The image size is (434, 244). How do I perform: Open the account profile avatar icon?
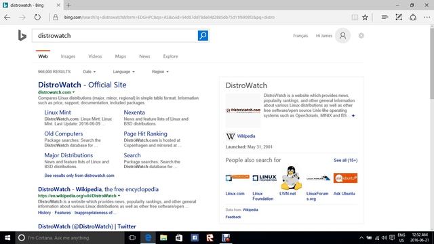(x=342, y=36)
